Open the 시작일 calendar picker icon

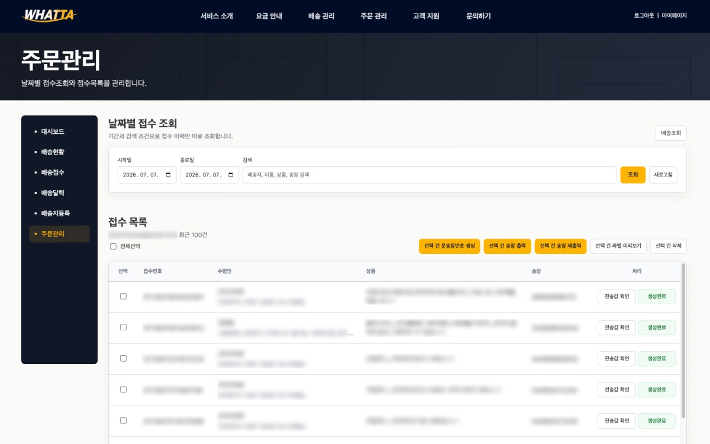point(169,175)
